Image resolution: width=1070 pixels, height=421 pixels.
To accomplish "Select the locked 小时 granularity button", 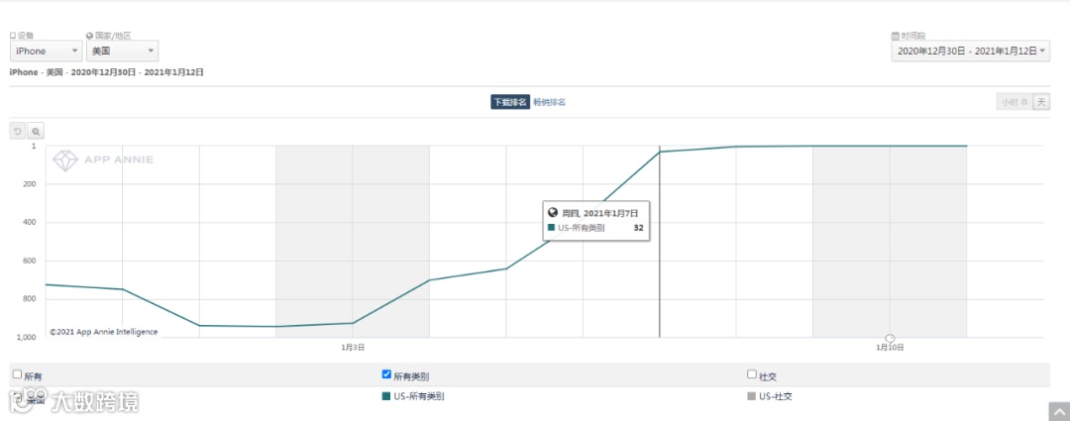I will tap(1015, 102).
